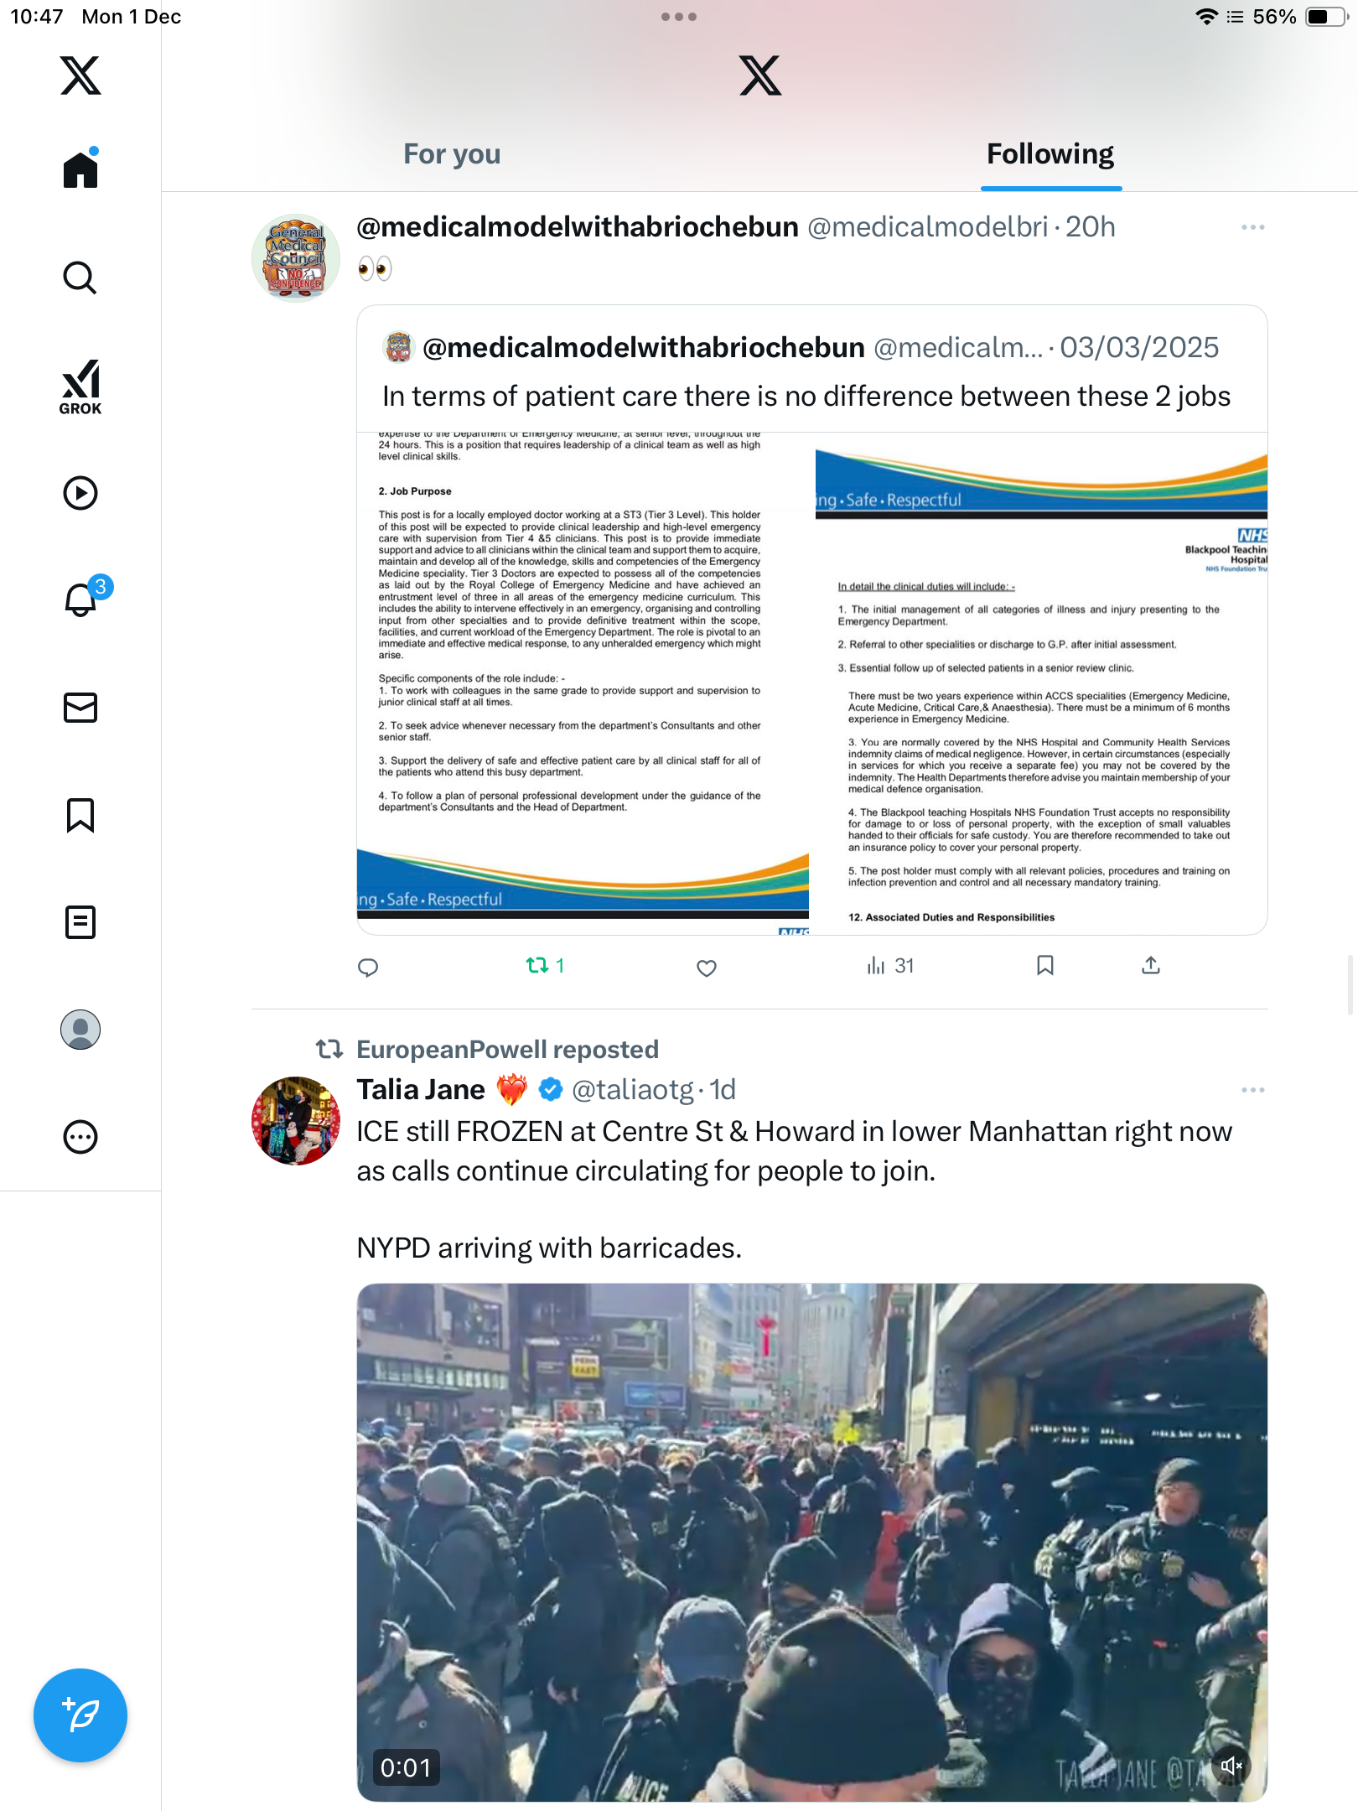Compose a new post with blue button
Image resolution: width=1358 pixels, height=1811 pixels.
[80, 1715]
